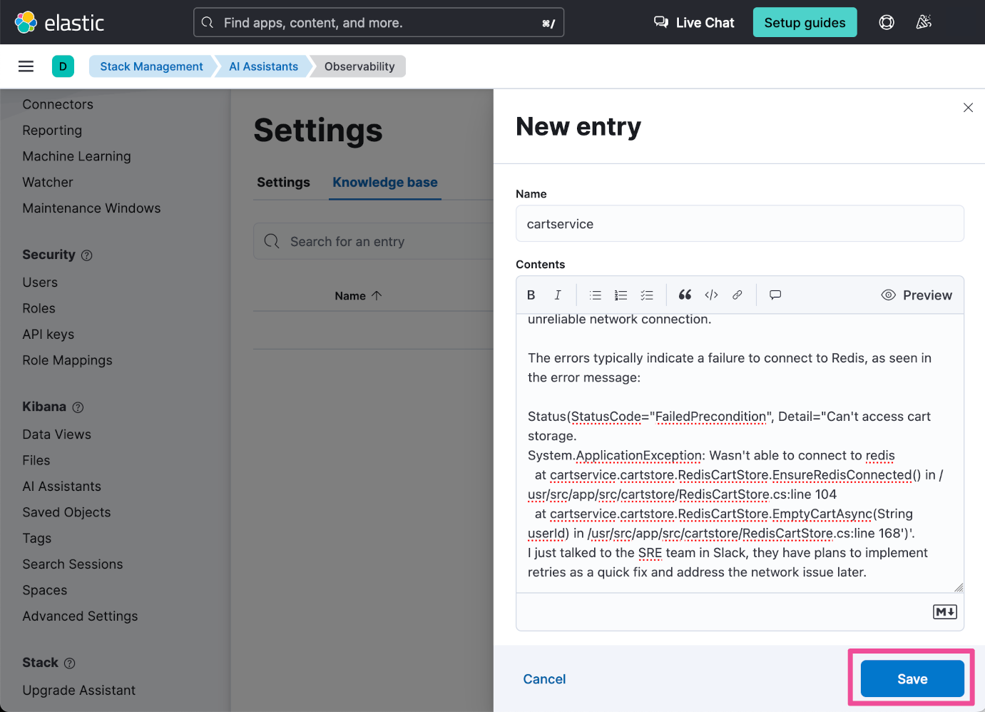Screen dimensions: 985x712
Task: Insert a code block
Action: click(x=711, y=295)
